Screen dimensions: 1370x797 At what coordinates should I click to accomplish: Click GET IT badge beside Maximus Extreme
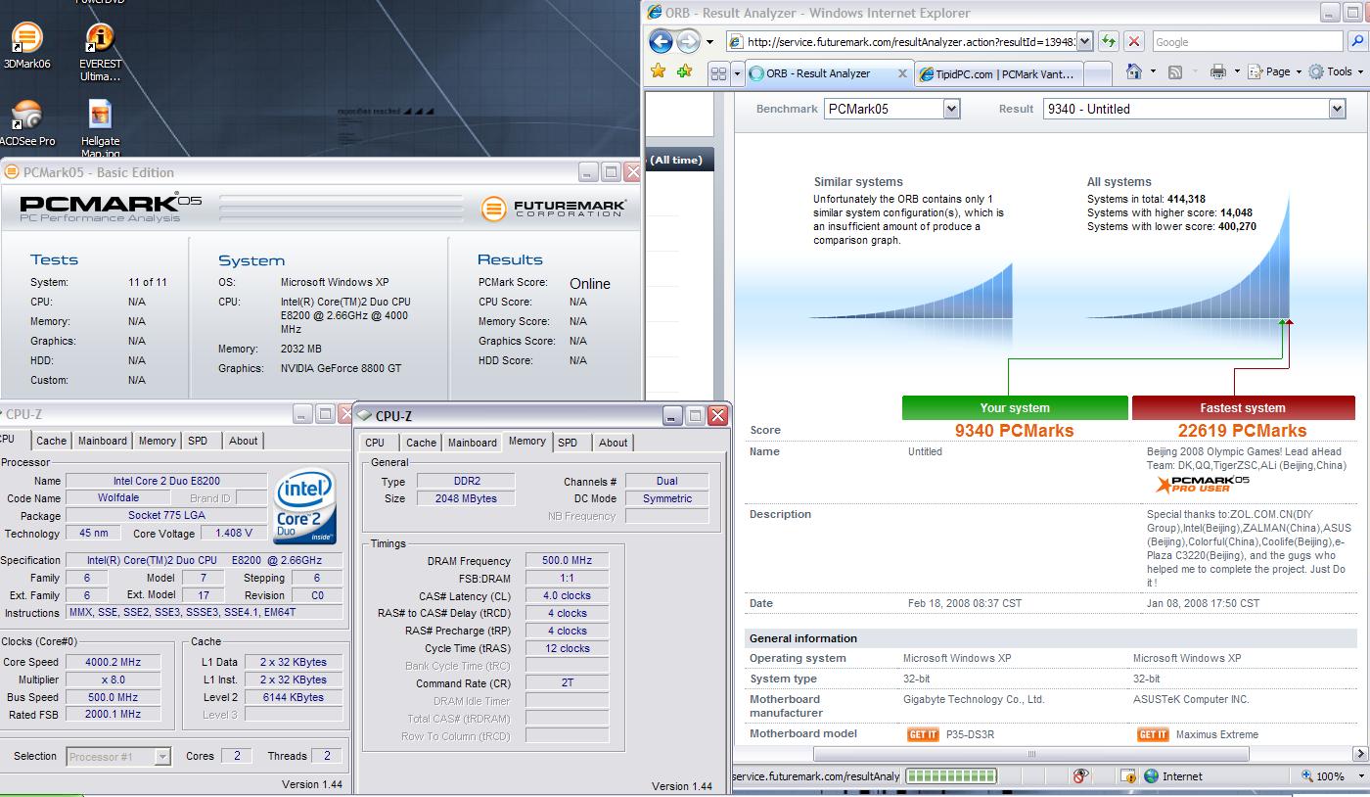point(1153,734)
